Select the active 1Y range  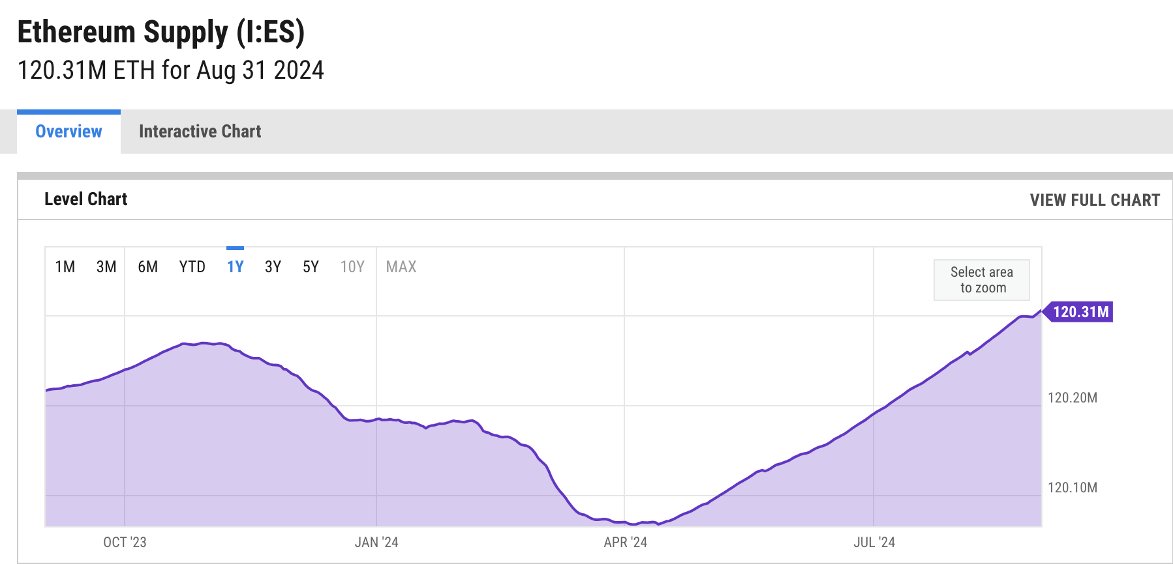[x=236, y=267]
